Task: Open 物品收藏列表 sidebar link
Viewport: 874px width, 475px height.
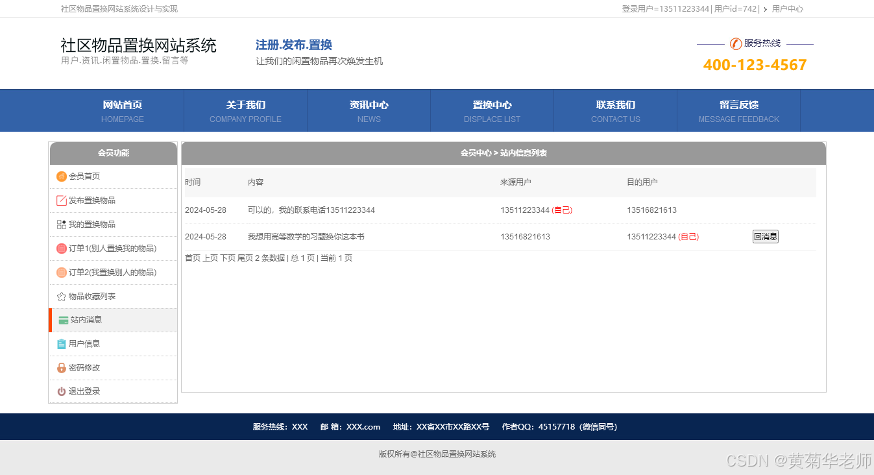Action: pos(92,297)
